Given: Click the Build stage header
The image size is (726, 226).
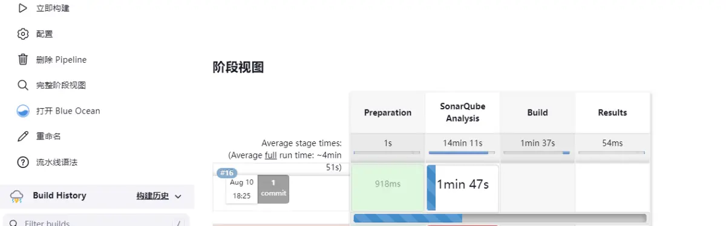Looking at the screenshot, I should pos(537,112).
